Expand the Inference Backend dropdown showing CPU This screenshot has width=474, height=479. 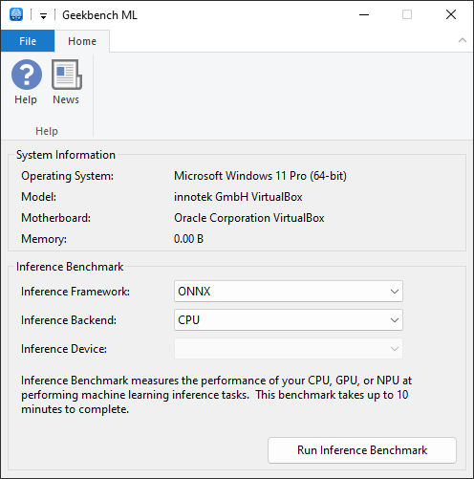coord(289,320)
